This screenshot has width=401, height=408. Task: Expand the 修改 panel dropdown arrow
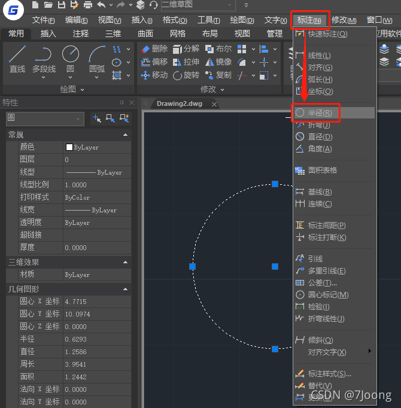click(223, 90)
